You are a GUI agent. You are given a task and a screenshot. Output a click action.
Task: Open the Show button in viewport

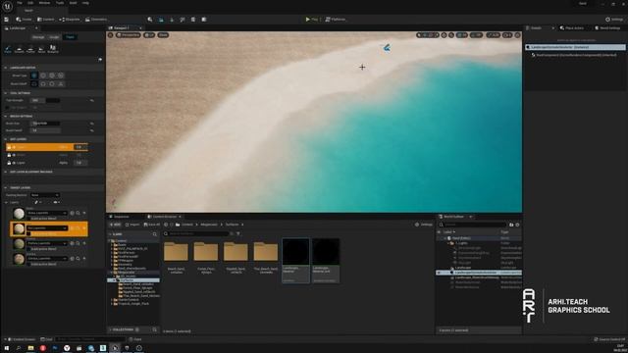pos(163,35)
